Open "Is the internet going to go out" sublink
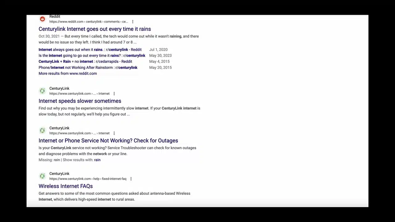 pyautogui.click(x=92, y=55)
